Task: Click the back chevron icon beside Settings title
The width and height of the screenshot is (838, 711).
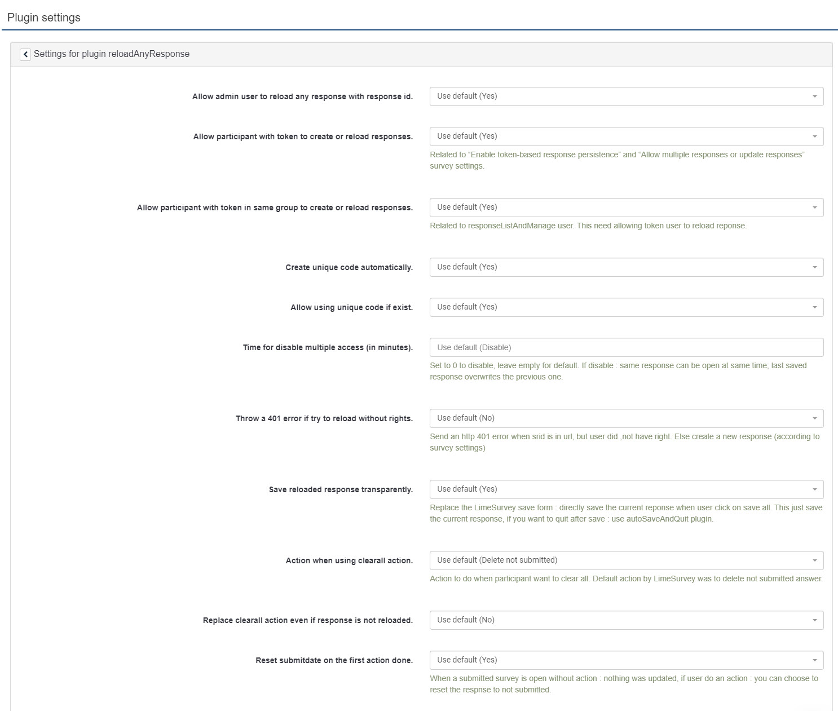Action: (x=25, y=54)
